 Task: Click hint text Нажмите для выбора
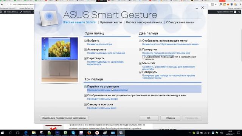[x=99, y=44]
